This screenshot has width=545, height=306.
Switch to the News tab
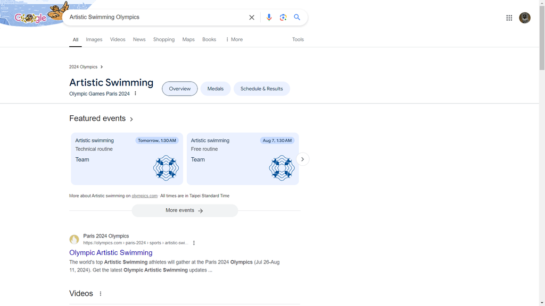(x=139, y=39)
